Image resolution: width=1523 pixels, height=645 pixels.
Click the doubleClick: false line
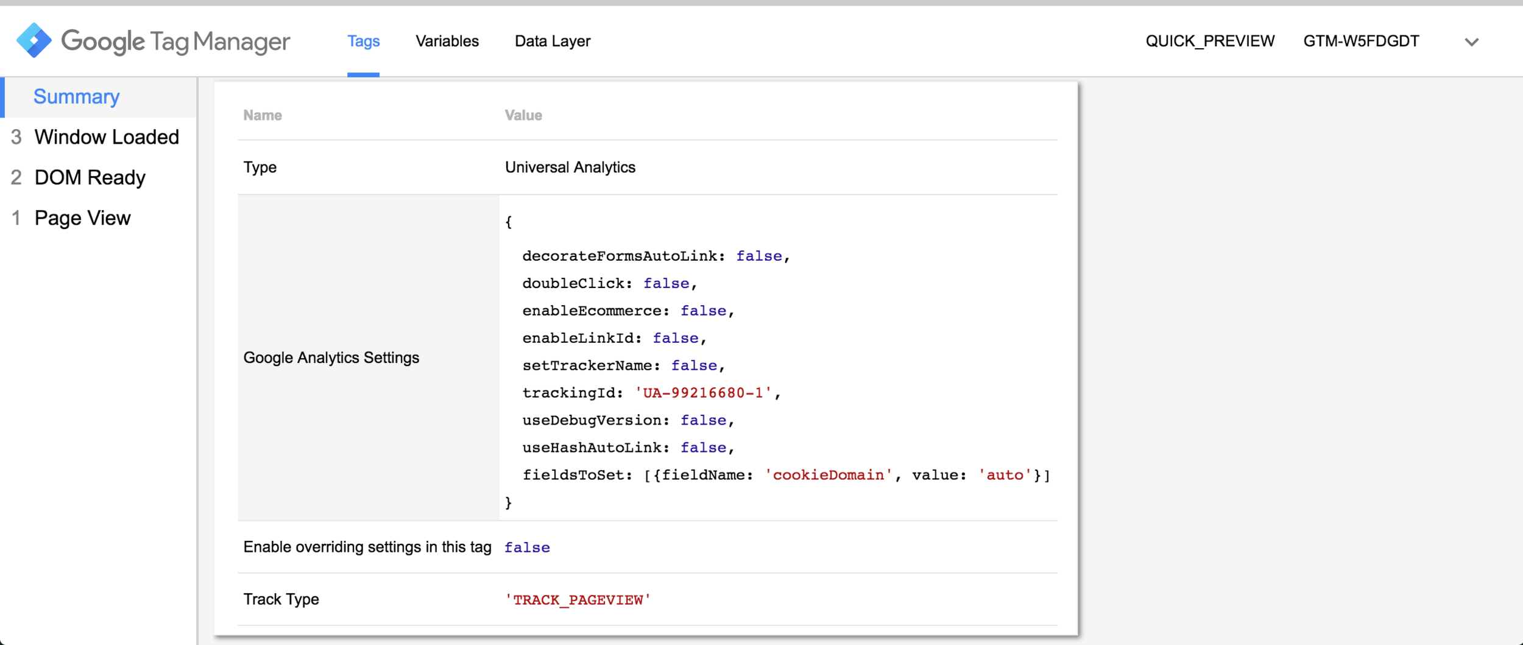click(609, 283)
